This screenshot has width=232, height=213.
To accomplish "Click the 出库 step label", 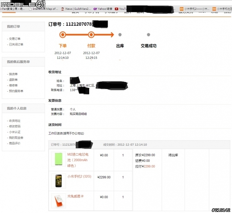I will (120, 46).
